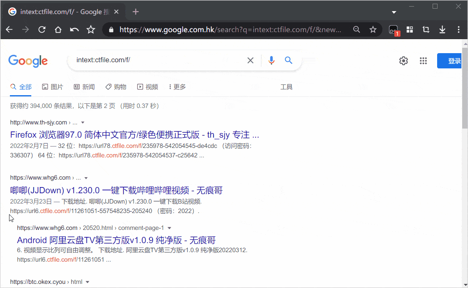The height and width of the screenshot is (288, 468).
Task: Open the 更多 more menu
Action: click(177, 87)
